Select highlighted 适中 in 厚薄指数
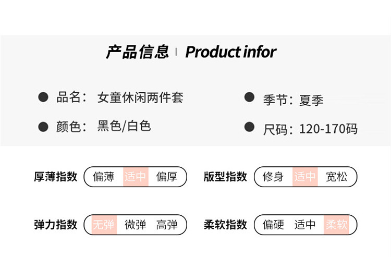 (x=136, y=177)
